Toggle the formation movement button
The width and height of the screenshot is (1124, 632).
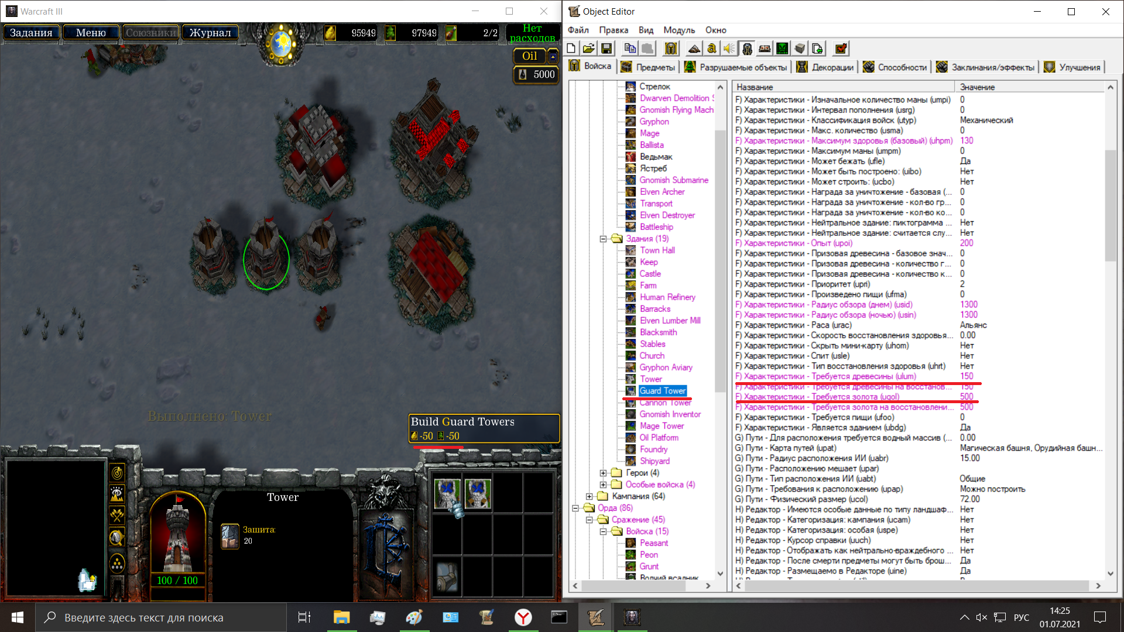pos(118,564)
